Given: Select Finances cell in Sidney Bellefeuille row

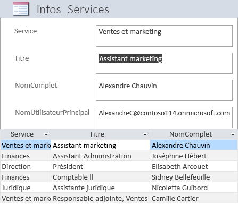Looking at the screenshot, I should (x=26, y=177).
